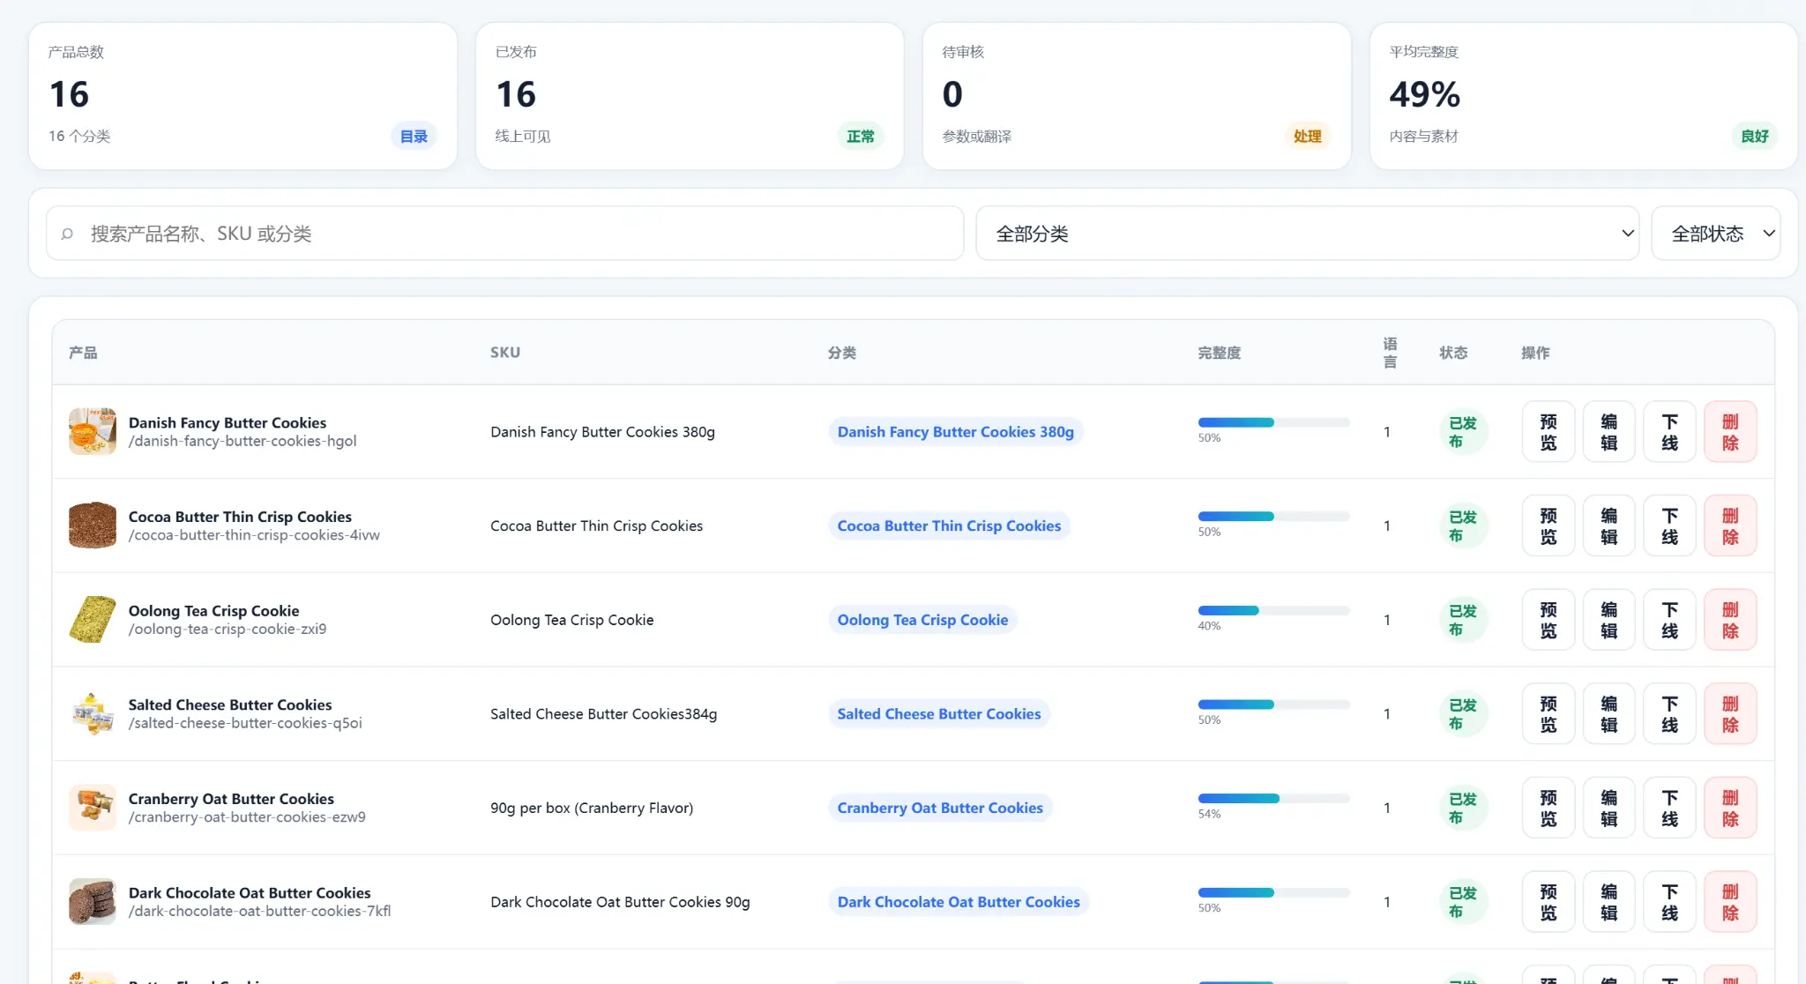This screenshot has height=984, width=1806.
Task: Click Dark Chocolate Oat Butter Cookies product name
Action: (250, 892)
